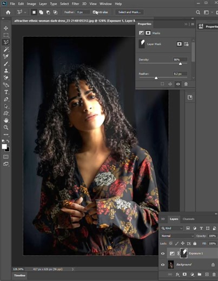The image size is (218, 281).
Task: Select the Polygonal Lasso tool in toolbar
Action: (6, 42)
